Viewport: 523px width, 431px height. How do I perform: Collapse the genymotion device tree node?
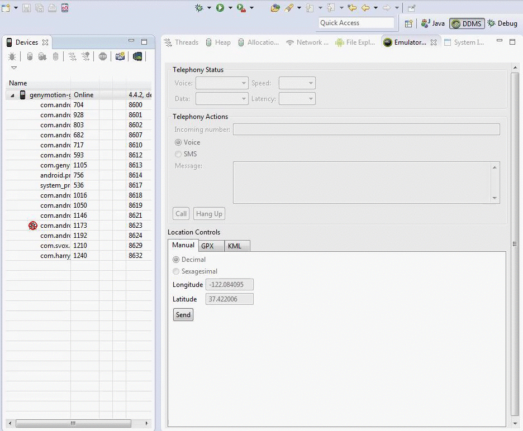12,95
